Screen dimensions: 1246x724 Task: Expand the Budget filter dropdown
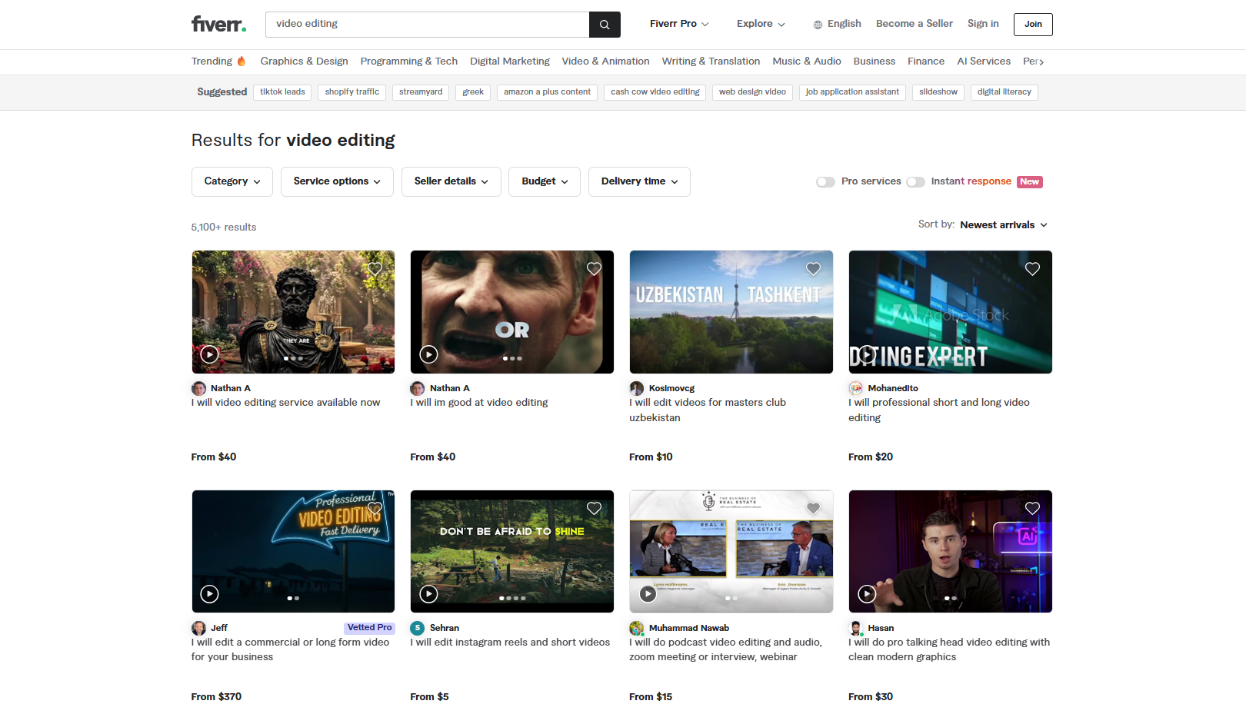(x=544, y=181)
